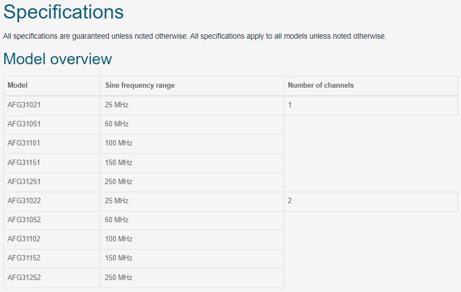This screenshot has height=292, width=461.
Task: Click 150 MHz in the AFG31152 row
Action: click(x=119, y=258)
